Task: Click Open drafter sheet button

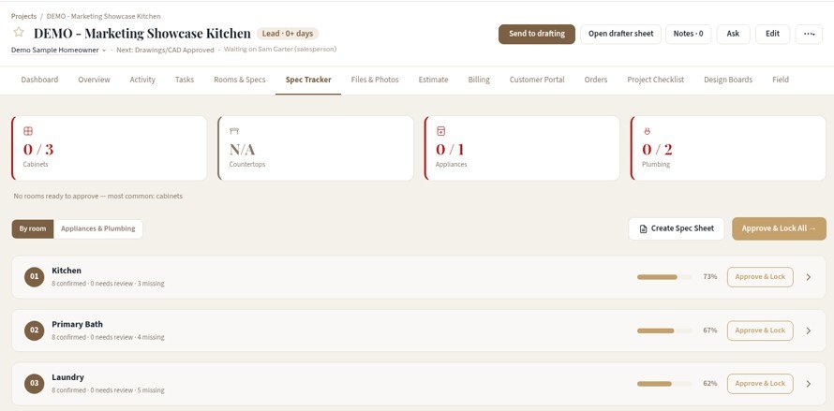Action: click(620, 34)
